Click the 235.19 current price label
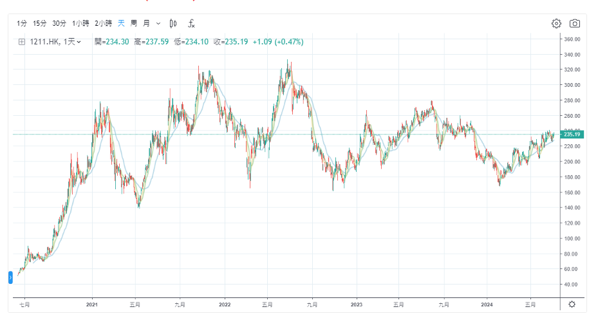The height and width of the screenshot is (318, 598). tap(572, 135)
